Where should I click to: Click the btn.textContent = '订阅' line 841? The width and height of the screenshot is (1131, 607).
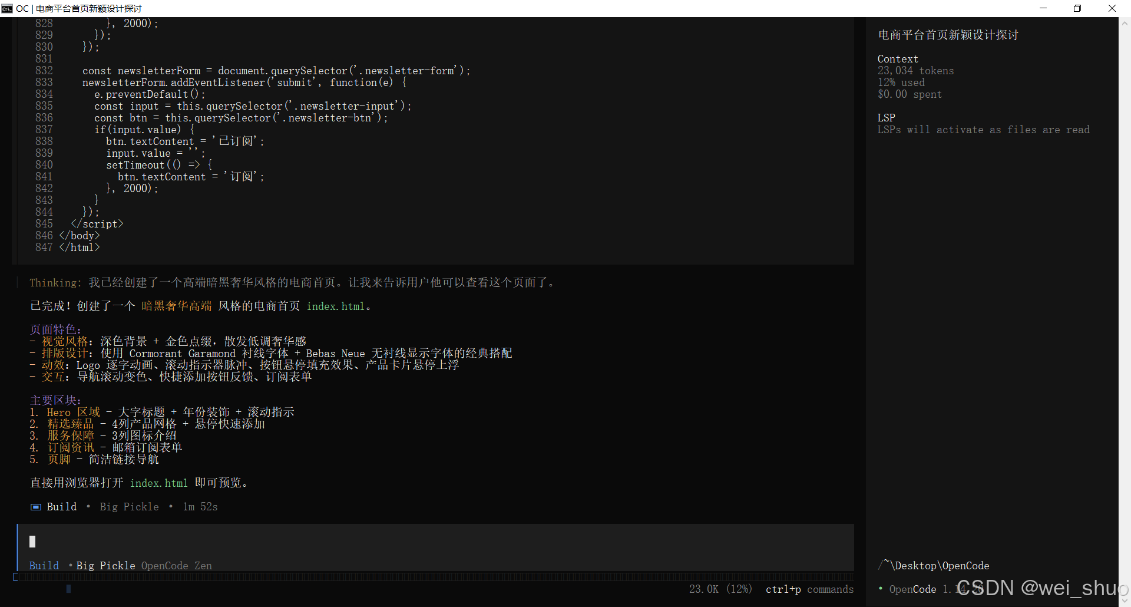point(191,177)
